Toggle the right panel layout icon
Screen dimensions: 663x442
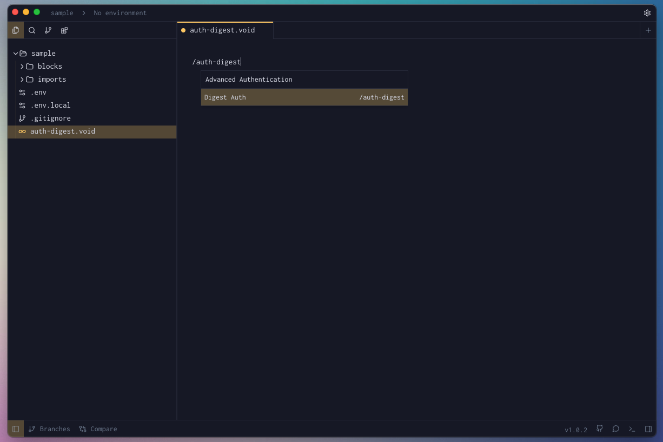tap(648, 428)
